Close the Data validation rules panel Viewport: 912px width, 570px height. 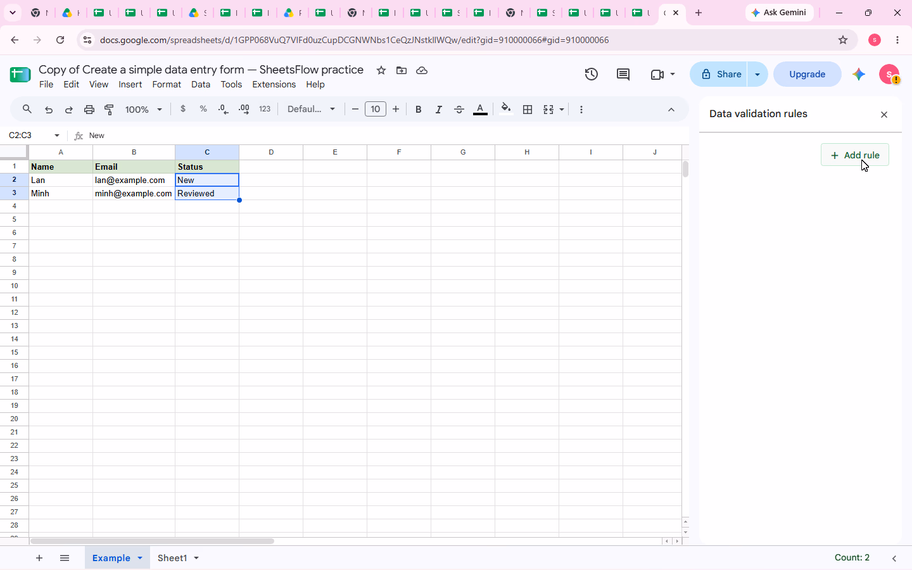coord(884,115)
